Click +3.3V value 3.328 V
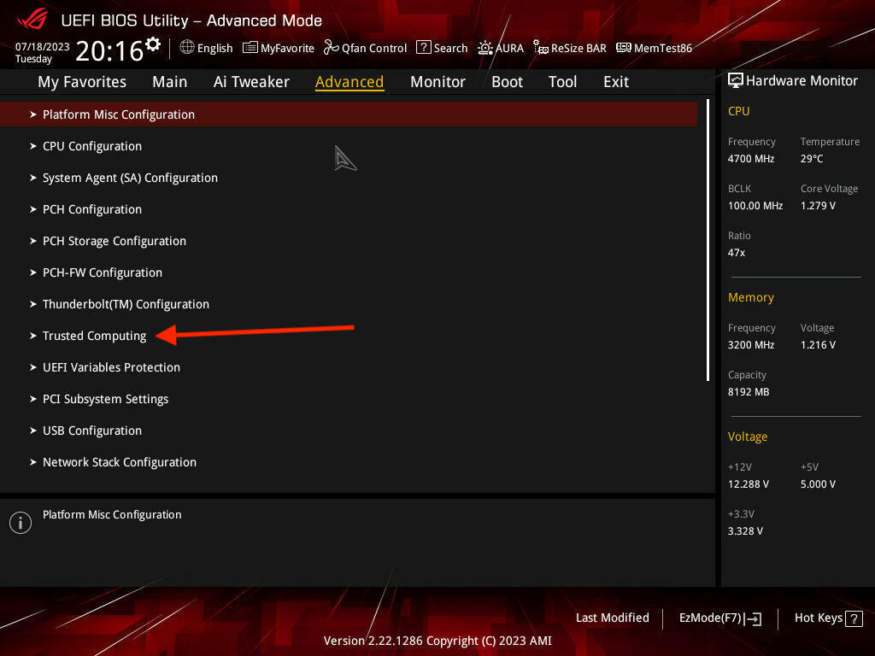 745,531
